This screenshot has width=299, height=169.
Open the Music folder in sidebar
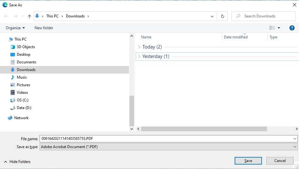click(22, 77)
